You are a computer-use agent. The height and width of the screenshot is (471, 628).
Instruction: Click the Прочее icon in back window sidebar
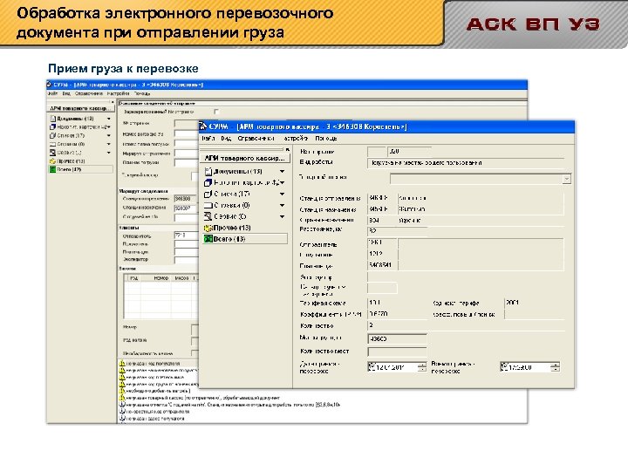pos(53,161)
